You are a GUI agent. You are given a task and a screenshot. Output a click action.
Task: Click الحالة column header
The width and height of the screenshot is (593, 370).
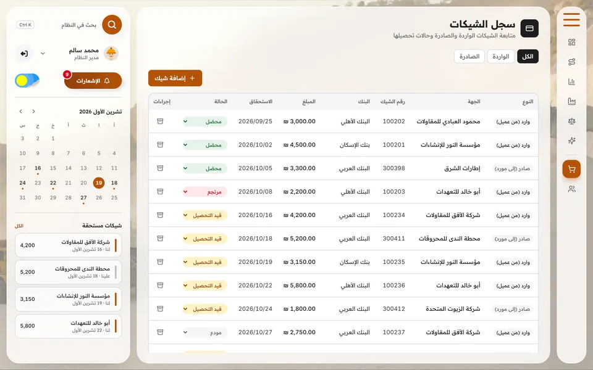pyautogui.click(x=221, y=102)
